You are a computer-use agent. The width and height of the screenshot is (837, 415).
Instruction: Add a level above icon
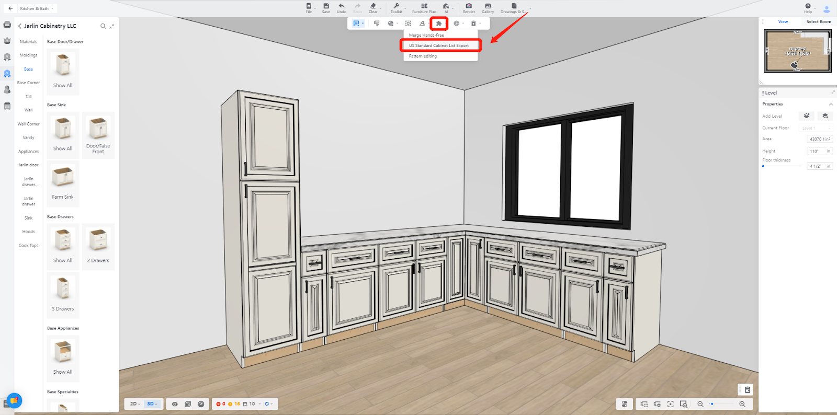point(807,116)
